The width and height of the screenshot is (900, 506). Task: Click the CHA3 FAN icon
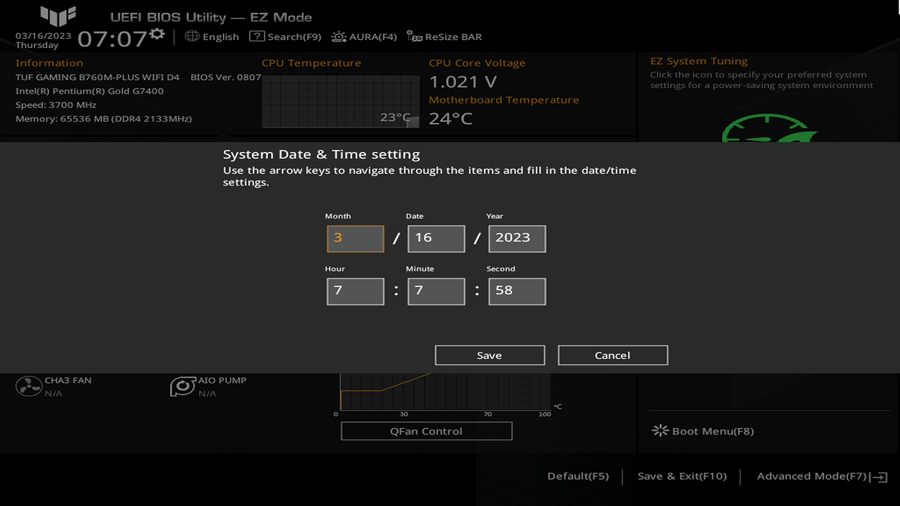pos(29,387)
